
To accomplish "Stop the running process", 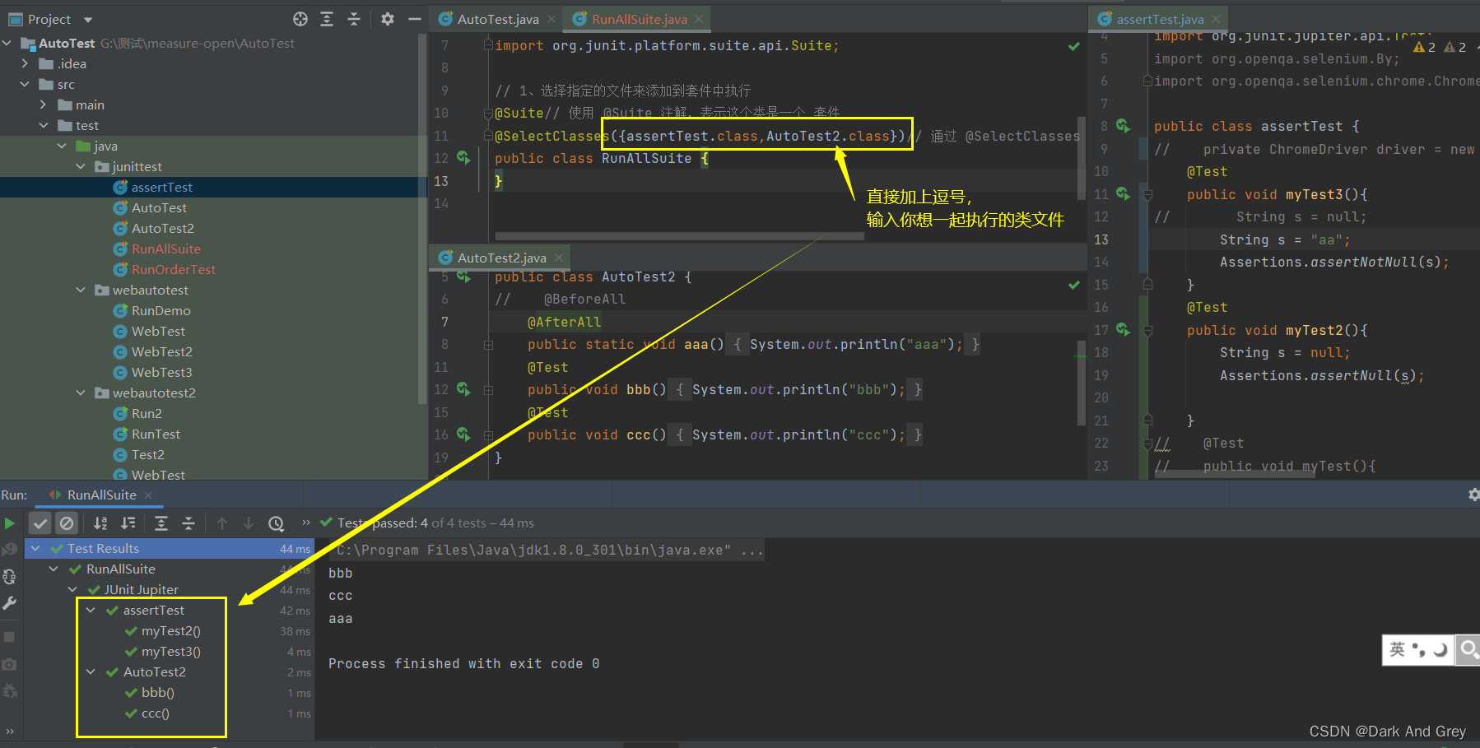I will (x=10, y=637).
